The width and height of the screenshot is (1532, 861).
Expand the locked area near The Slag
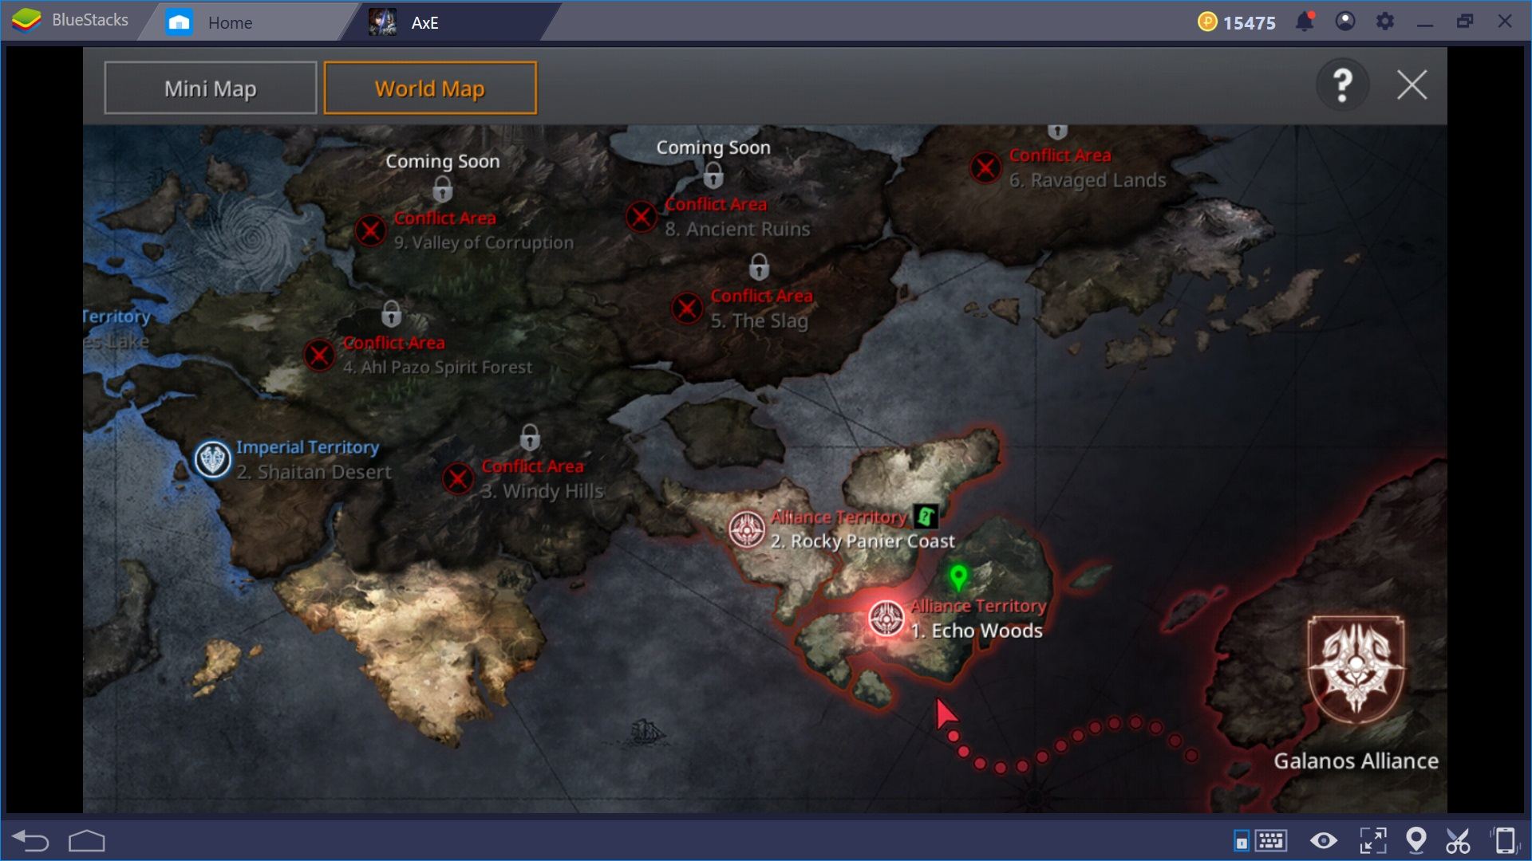coord(759,268)
